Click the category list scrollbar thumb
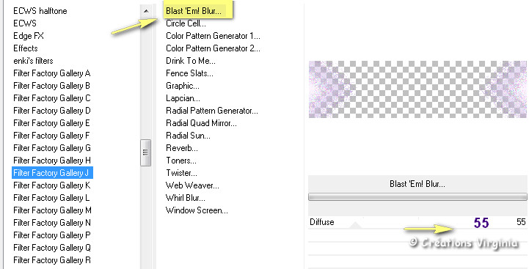The width and height of the screenshot is (529, 269). pos(146,152)
